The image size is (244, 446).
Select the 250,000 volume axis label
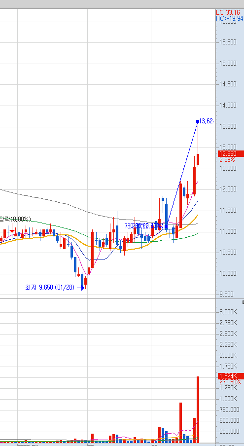click(x=229, y=432)
